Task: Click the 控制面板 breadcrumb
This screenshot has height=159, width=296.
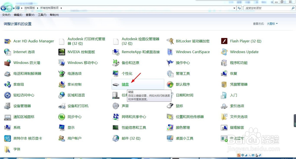Action: coord(30,8)
